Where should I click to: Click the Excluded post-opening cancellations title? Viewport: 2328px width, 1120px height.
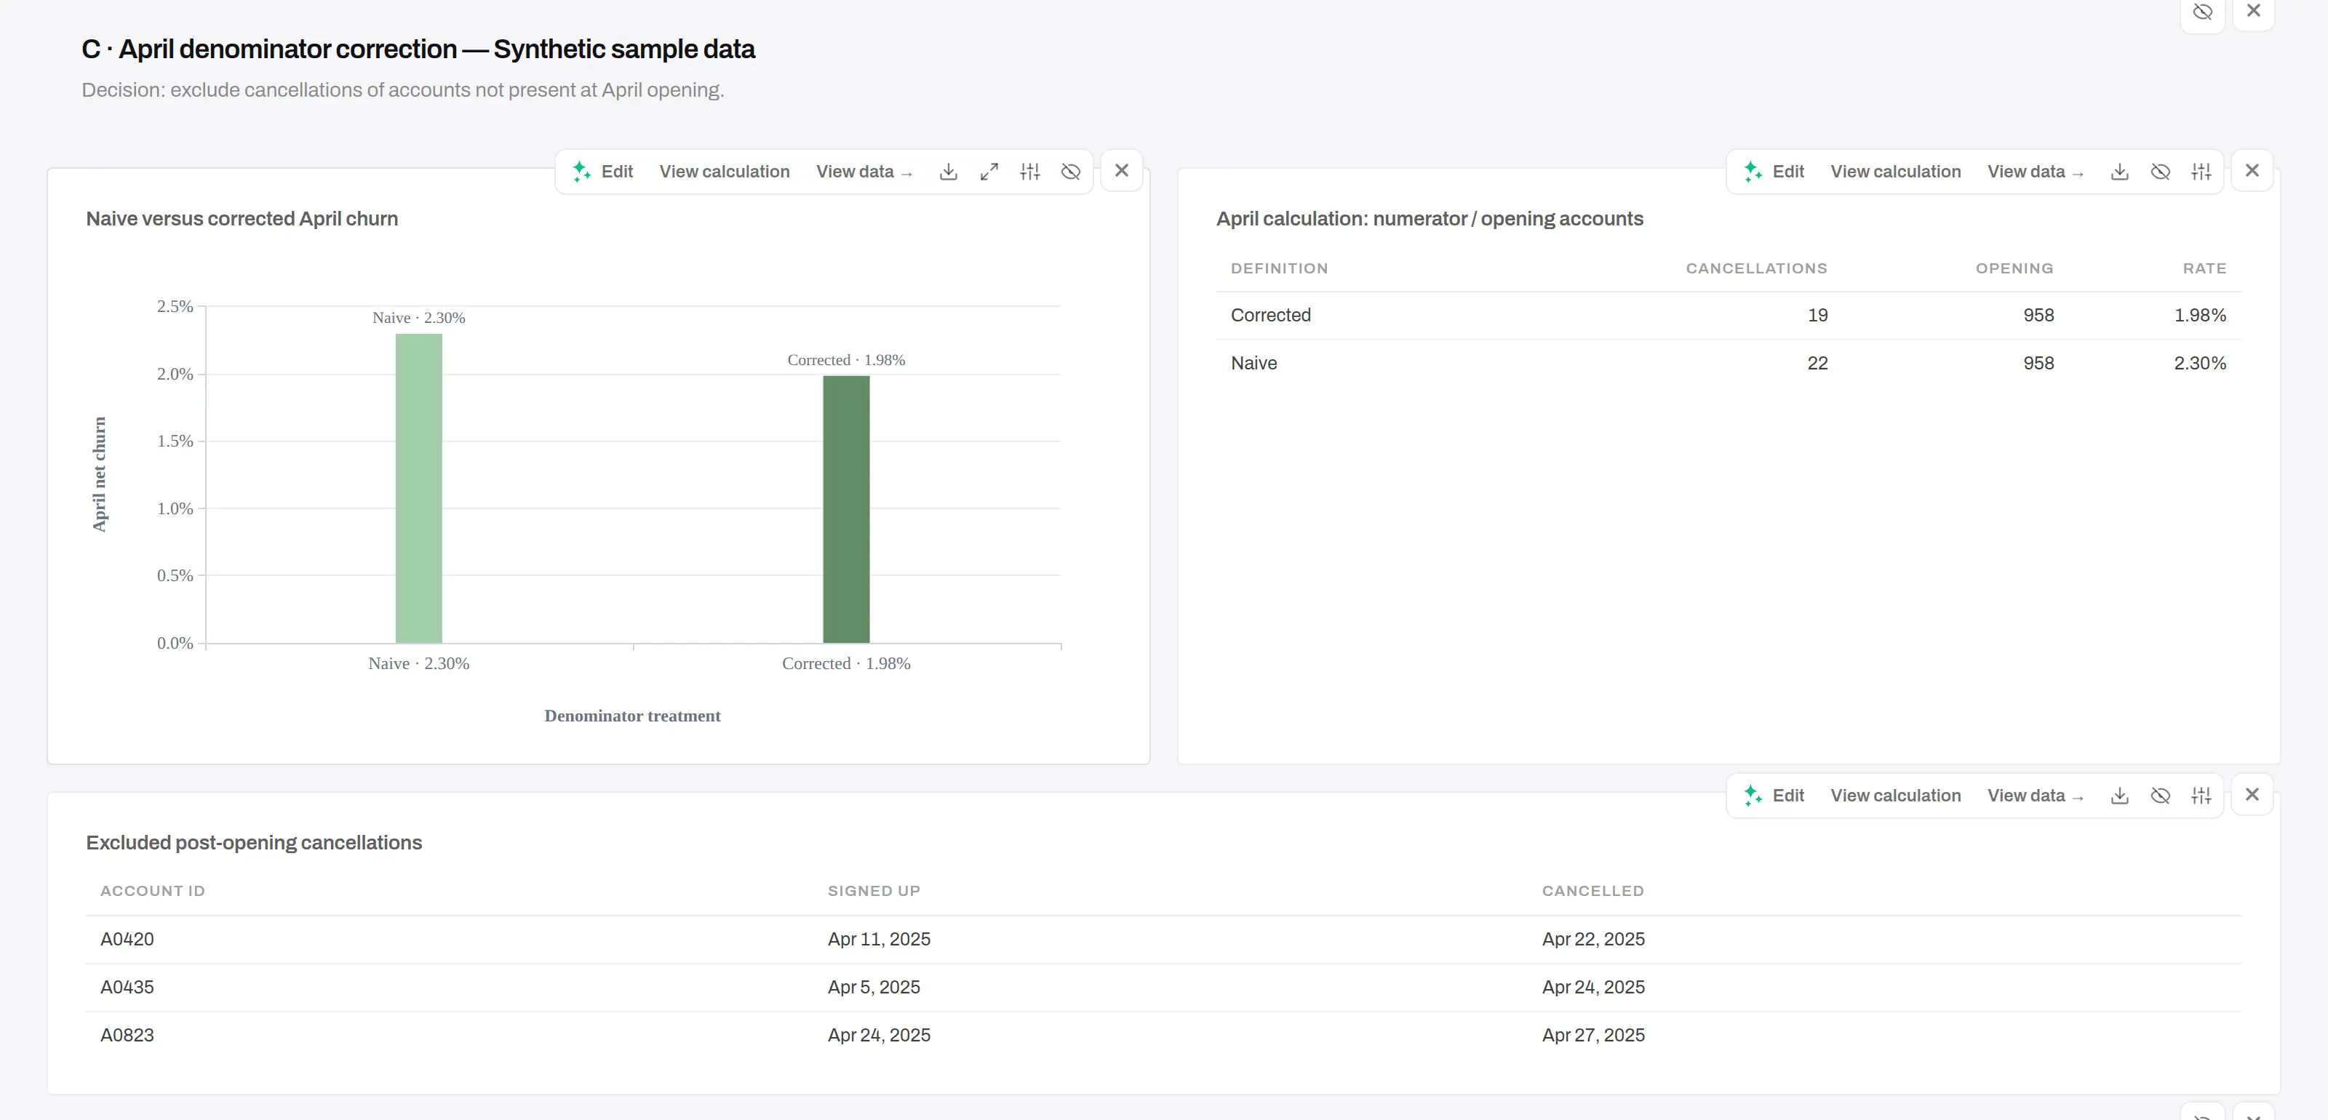pyautogui.click(x=253, y=843)
